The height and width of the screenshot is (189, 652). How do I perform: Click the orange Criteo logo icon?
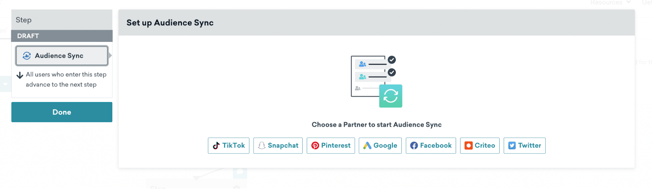point(468,146)
